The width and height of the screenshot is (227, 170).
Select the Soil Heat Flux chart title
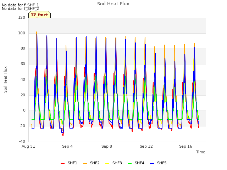[x=113, y=4]
